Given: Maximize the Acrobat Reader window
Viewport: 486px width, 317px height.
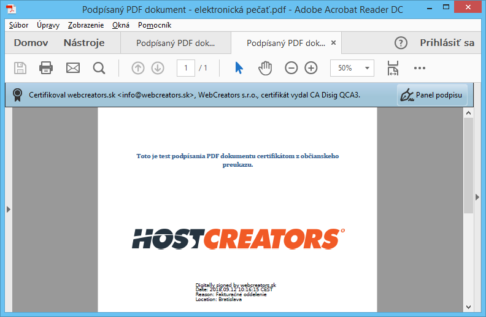Looking at the screenshot, I should pos(446,7).
